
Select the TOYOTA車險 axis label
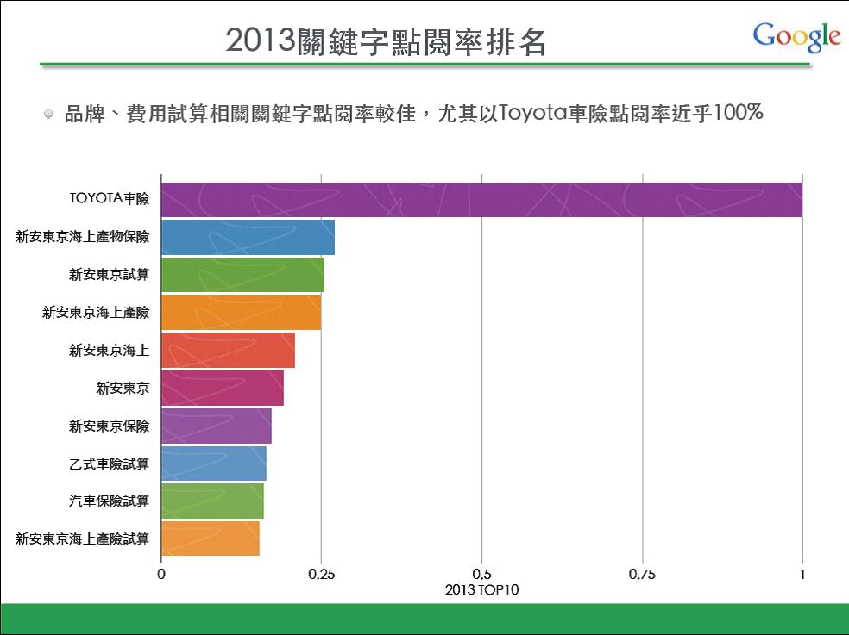click(x=110, y=198)
